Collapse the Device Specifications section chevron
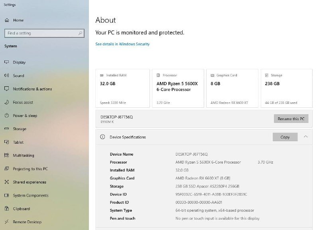Viewport: 319px width, 230px height. click(305, 137)
